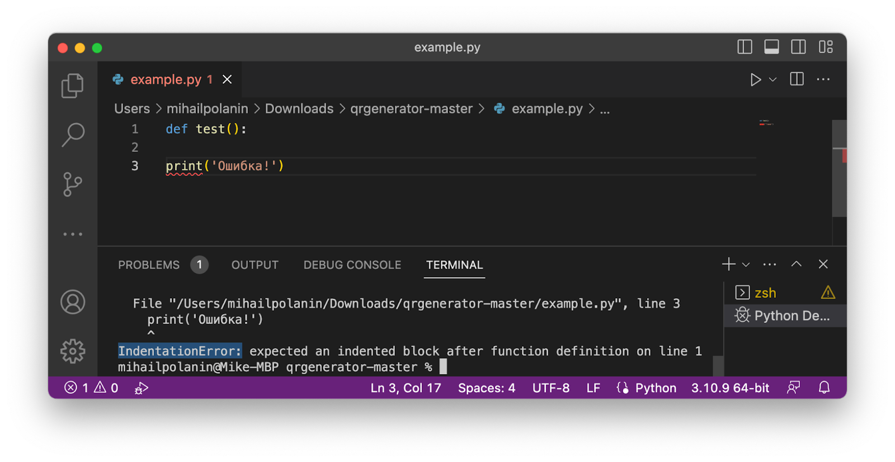Toggle the secondary side bar layout
The image size is (895, 462).
click(x=798, y=47)
